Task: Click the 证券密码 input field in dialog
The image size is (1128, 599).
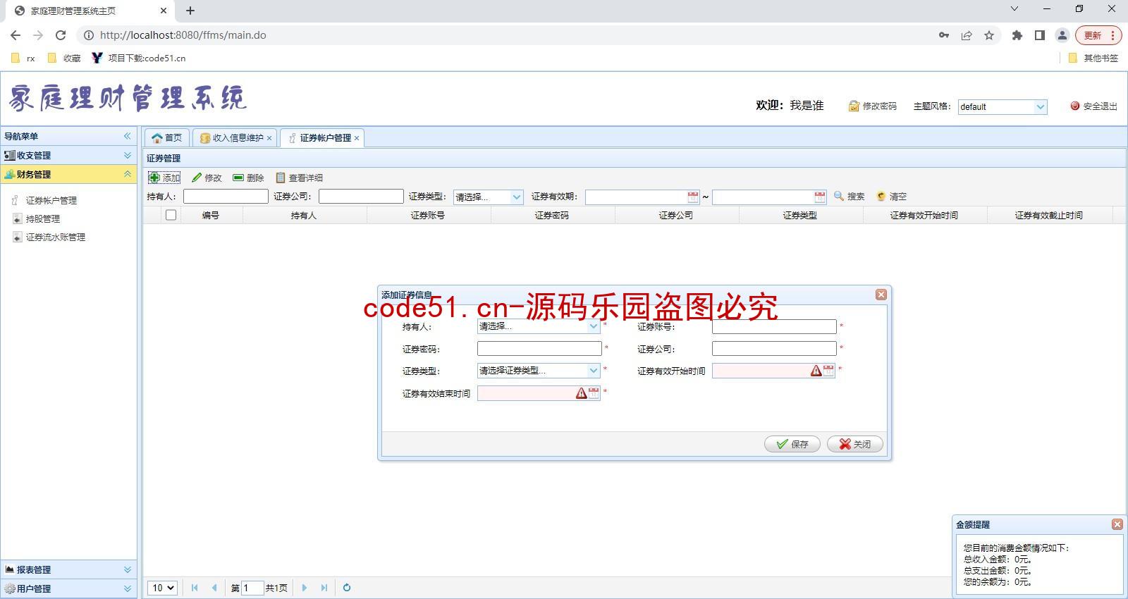Action: coord(539,349)
